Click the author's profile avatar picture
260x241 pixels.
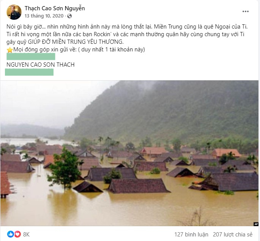click(x=14, y=12)
